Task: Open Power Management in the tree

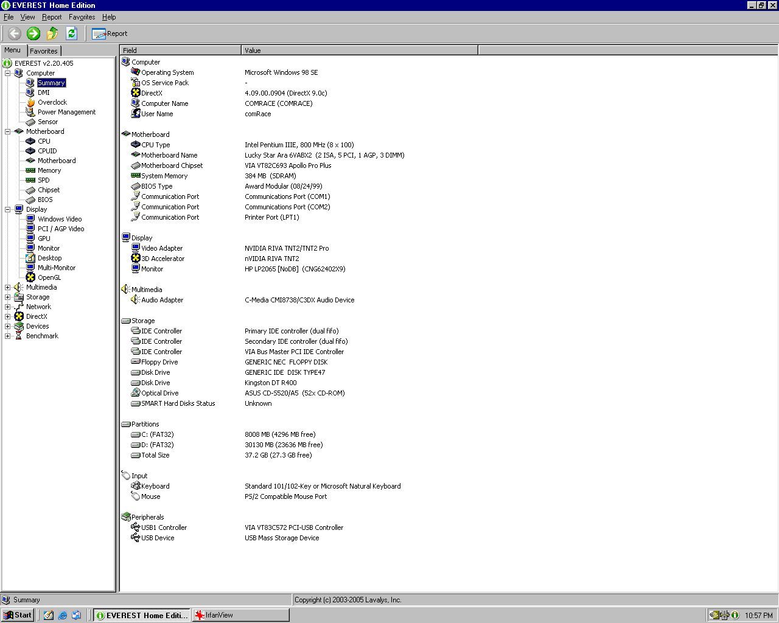Action: [66, 112]
